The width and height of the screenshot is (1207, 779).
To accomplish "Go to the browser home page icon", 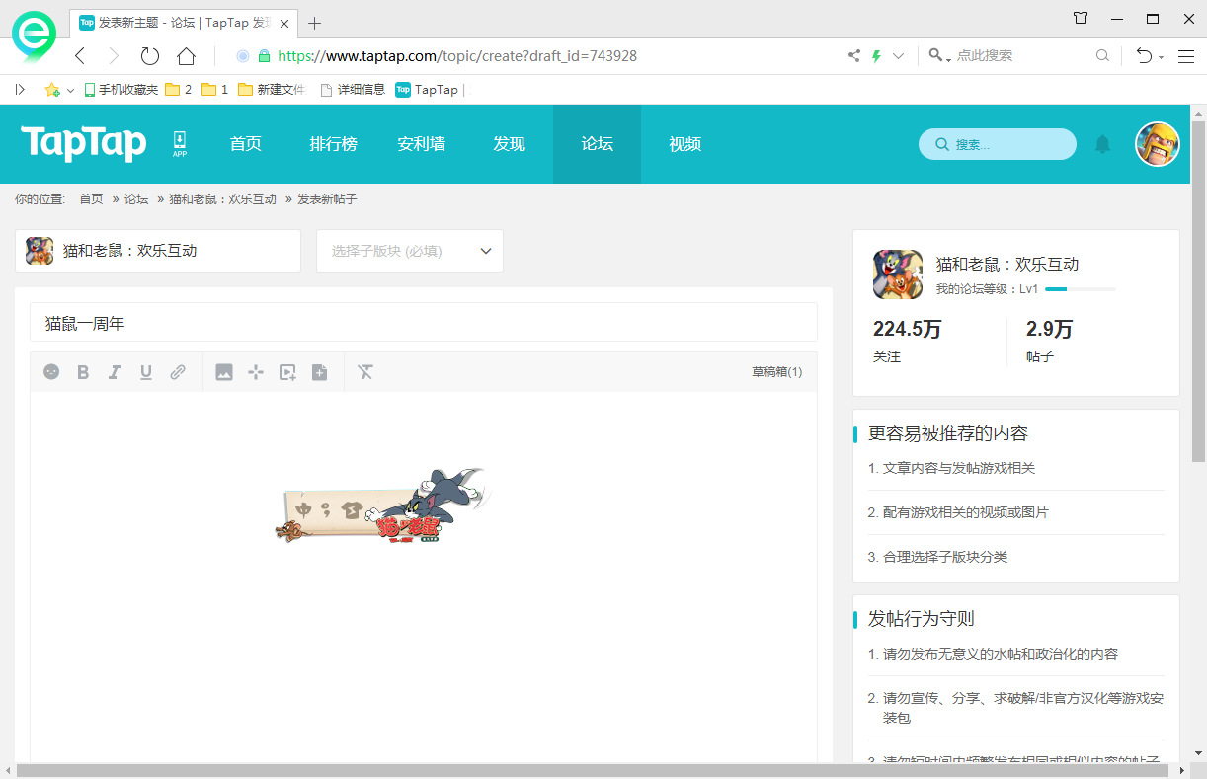I will pyautogui.click(x=186, y=56).
